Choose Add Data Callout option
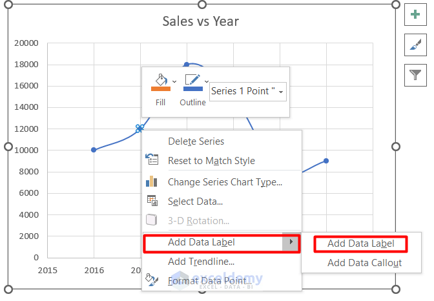The height and width of the screenshot is (301, 434). 364,263
